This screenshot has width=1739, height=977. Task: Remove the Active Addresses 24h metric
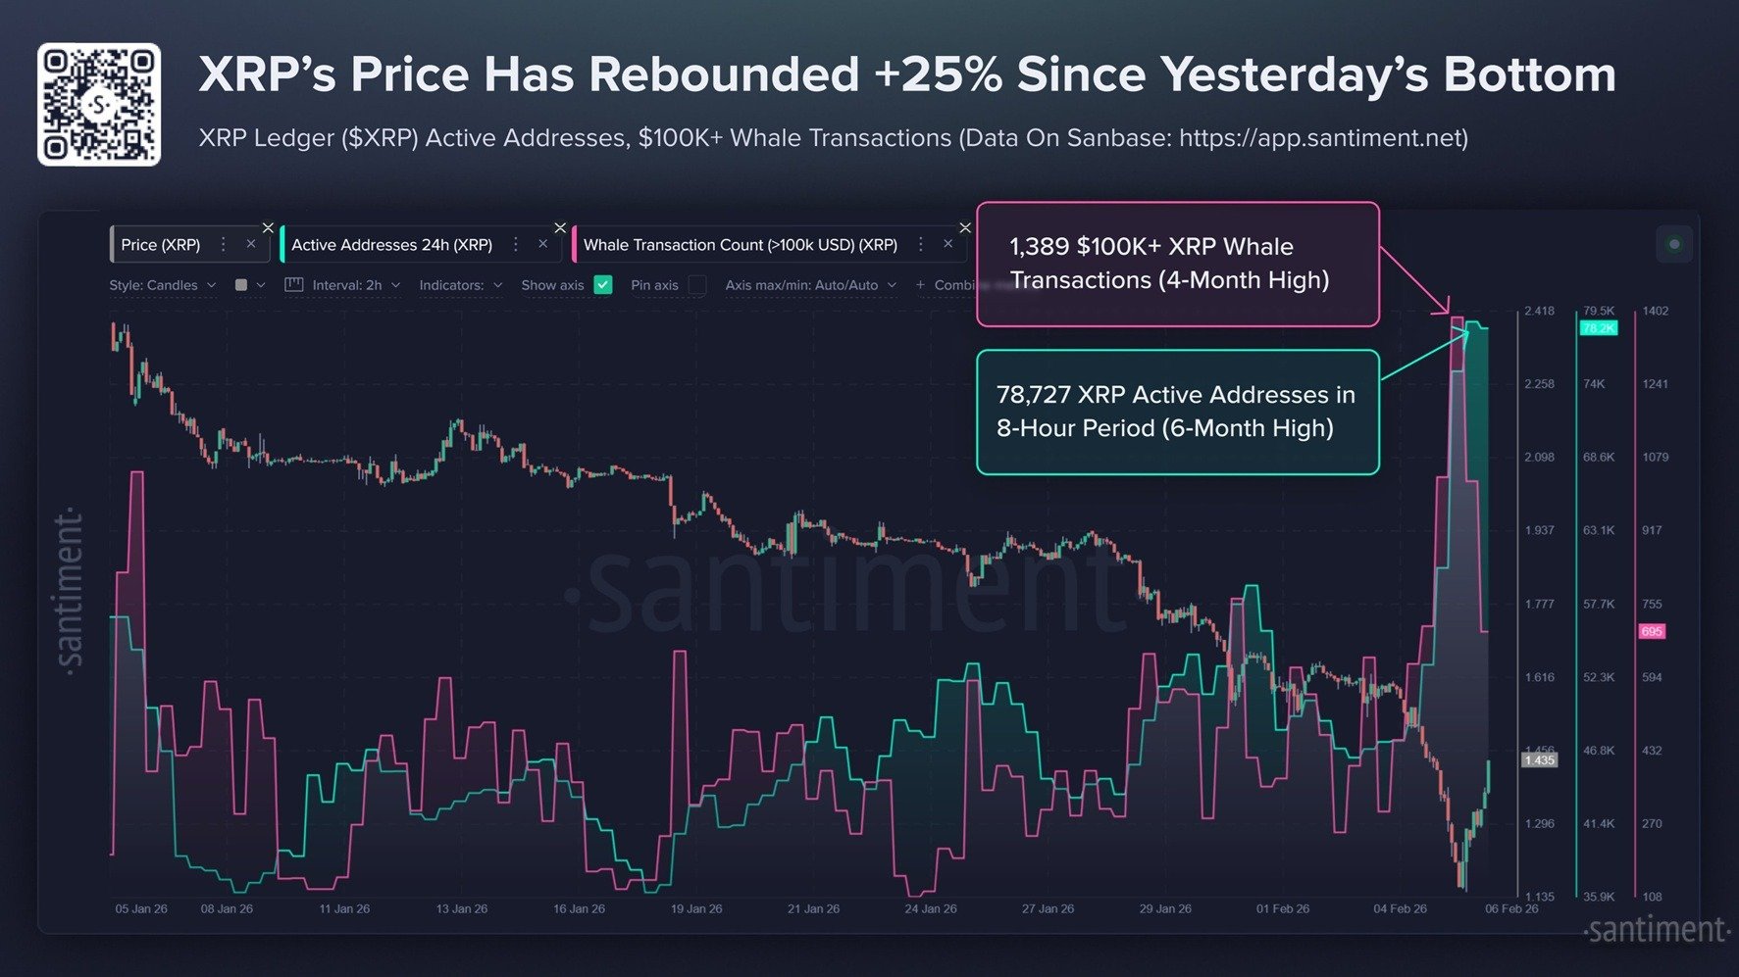(x=542, y=245)
